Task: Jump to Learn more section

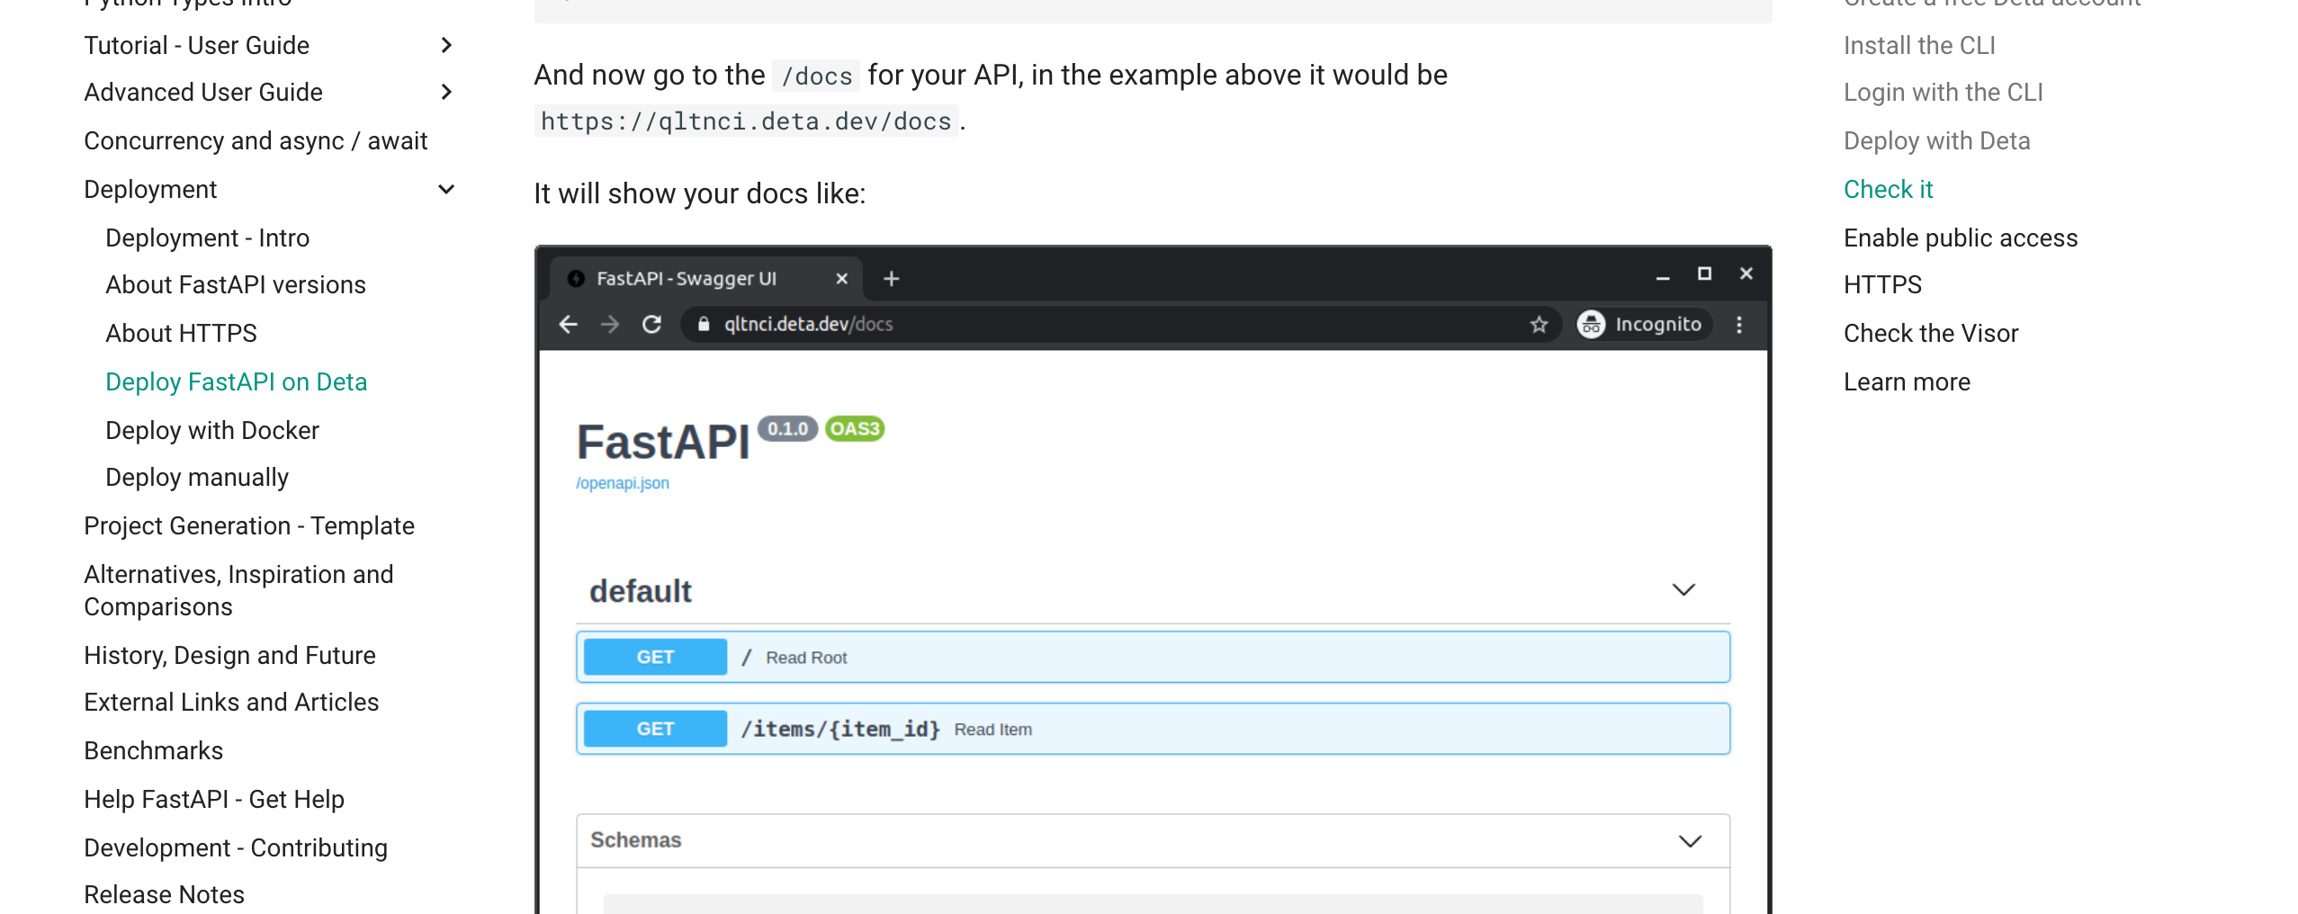Action: click(x=1907, y=381)
